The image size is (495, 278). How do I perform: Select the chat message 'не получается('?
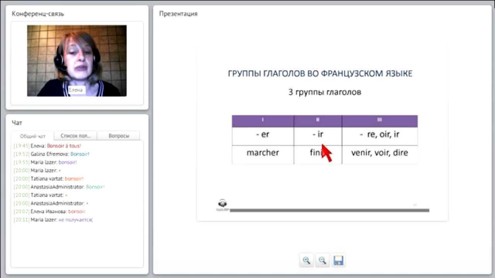[76, 220]
